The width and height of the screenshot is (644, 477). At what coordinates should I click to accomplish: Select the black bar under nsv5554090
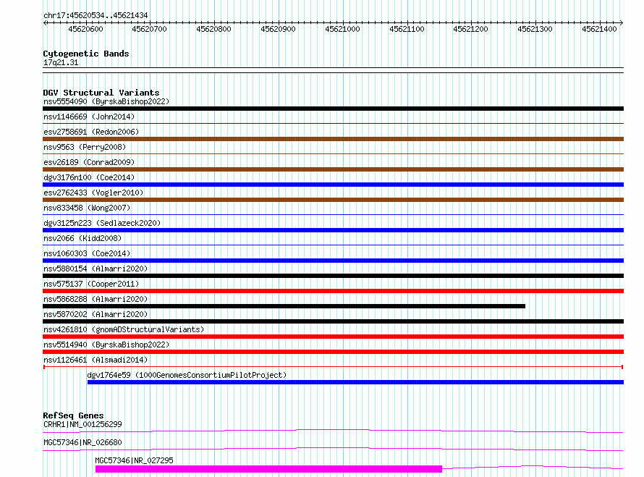click(x=333, y=109)
